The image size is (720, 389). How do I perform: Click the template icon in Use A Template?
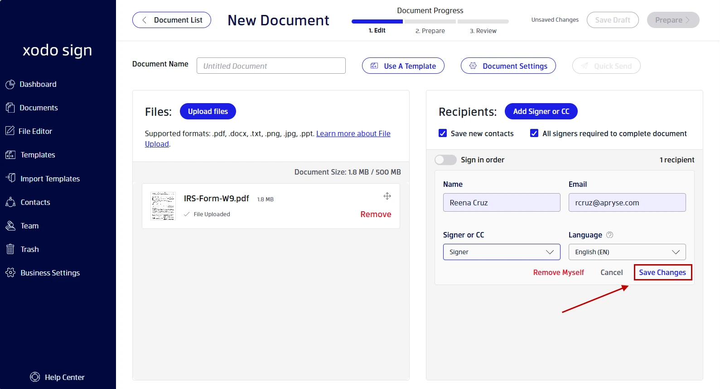(x=374, y=66)
